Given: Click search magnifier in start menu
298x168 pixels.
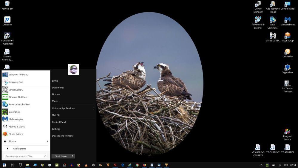Looking at the screenshot, I should point(45,156).
